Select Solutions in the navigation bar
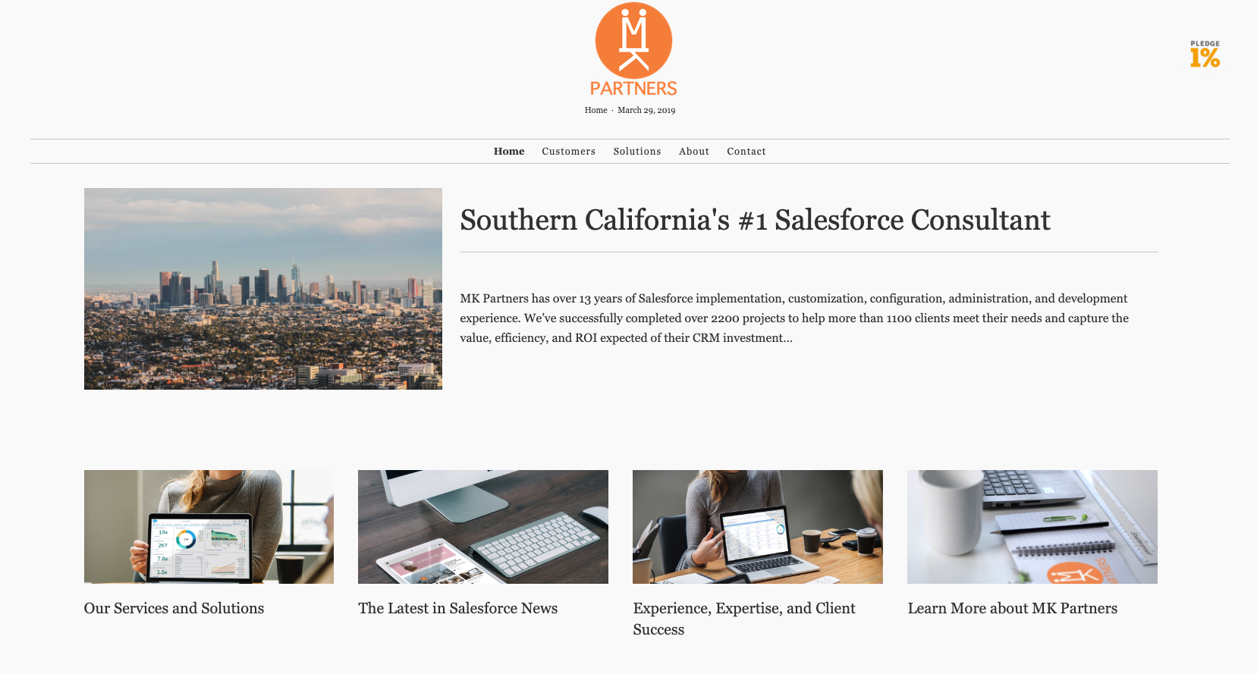Image resolution: width=1257 pixels, height=674 pixels. [x=637, y=152]
